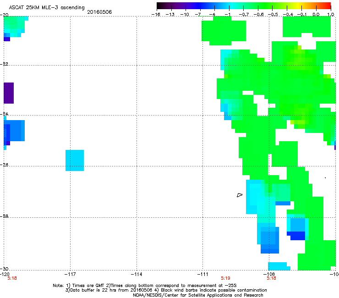Click the red 5:18 time below -120
This screenshot has width=339, height=298.
12,278
